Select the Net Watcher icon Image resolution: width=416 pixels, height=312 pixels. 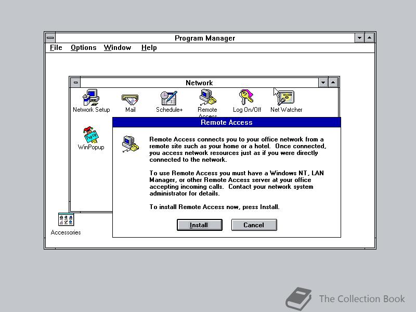click(285, 98)
